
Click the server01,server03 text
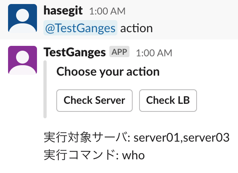(x=181, y=138)
